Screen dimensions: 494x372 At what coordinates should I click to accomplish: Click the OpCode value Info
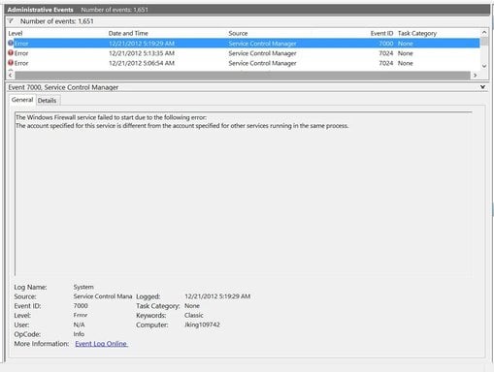click(x=79, y=334)
